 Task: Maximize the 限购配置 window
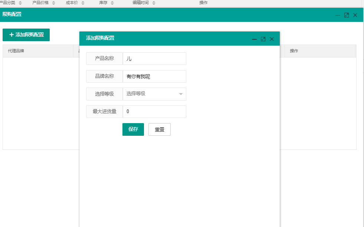[347, 15]
